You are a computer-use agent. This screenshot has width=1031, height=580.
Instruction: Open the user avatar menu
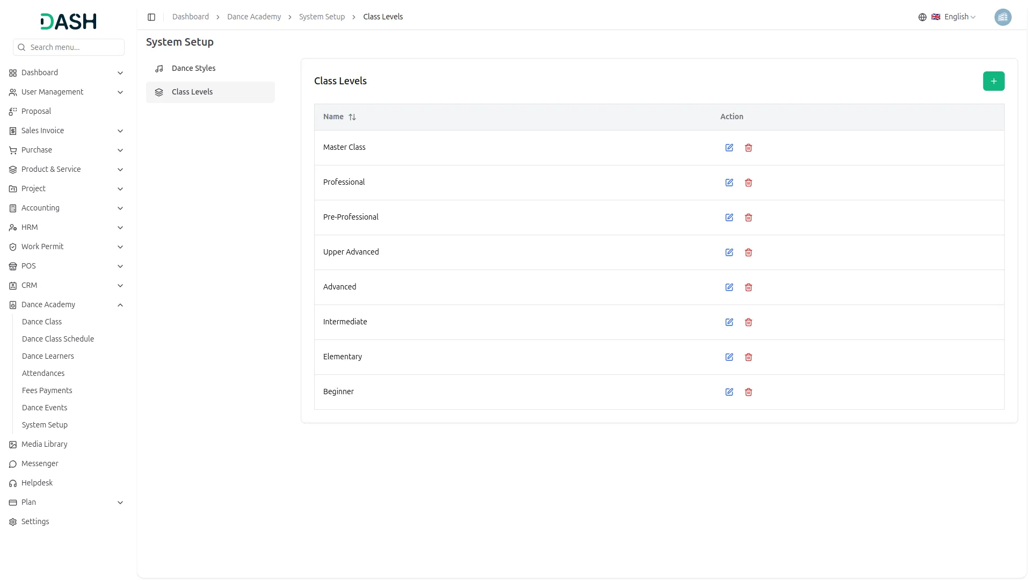click(x=1002, y=17)
